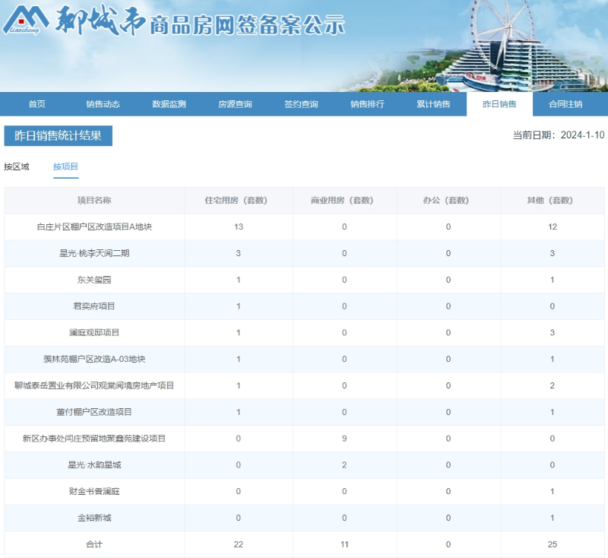Select 房源查询 in navigation bar
This screenshot has width=608, height=558.
click(235, 104)
